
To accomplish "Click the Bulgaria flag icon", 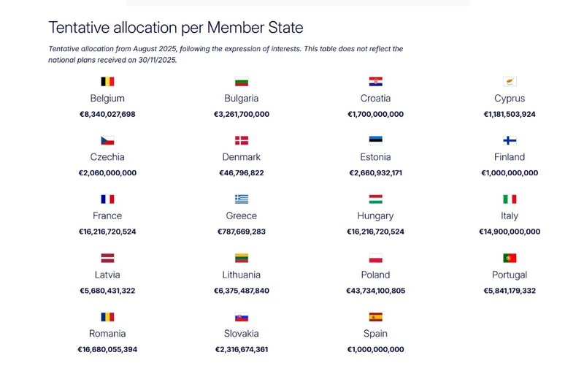I will [x=242, y=82].
